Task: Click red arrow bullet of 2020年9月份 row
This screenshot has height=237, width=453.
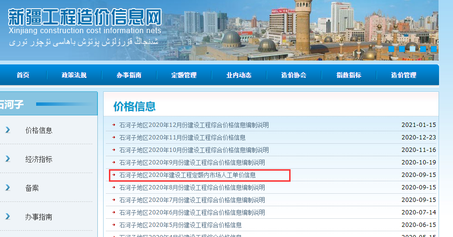Action: (114, 162)
